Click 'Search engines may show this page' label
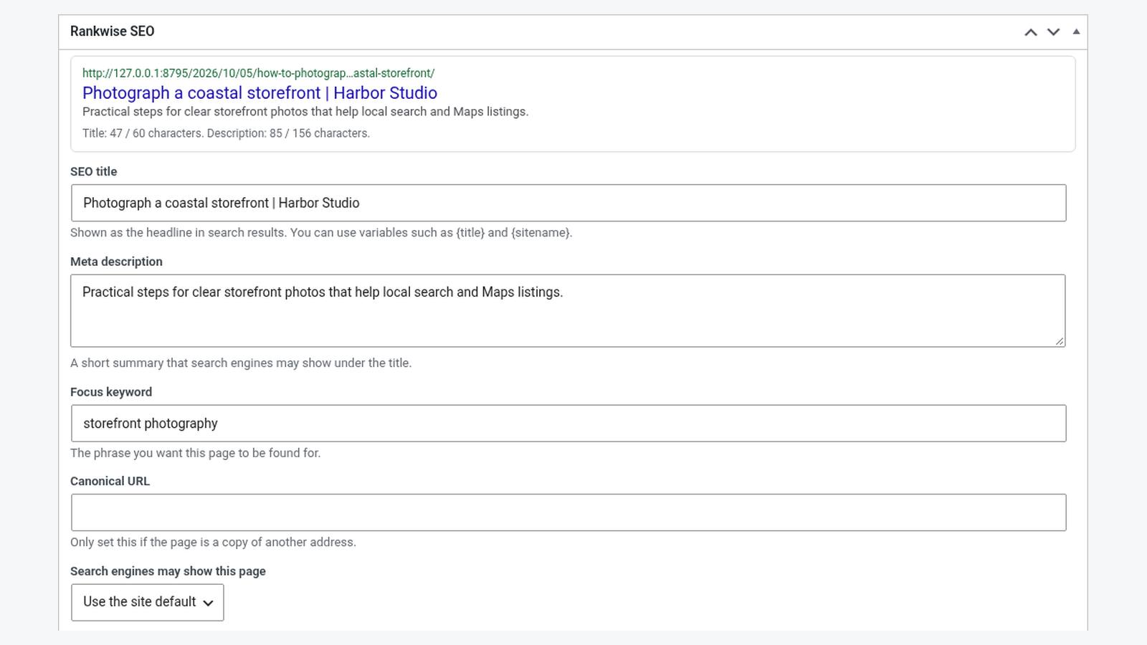Screen dimensions: 1147x645 [168, 571]
